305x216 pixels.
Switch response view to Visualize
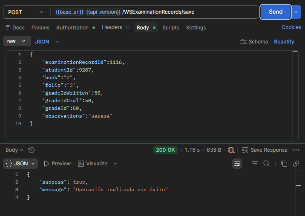pos(92,164)
